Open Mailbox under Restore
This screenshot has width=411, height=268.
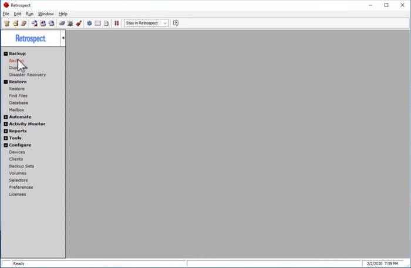[16, 110]
